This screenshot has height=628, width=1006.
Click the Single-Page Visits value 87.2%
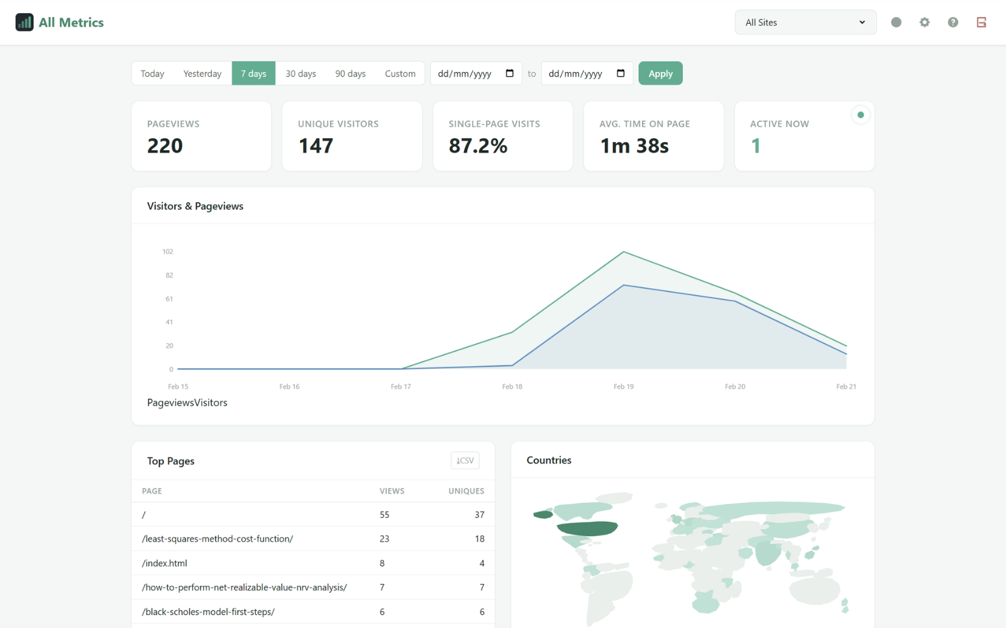coord(478,146)
